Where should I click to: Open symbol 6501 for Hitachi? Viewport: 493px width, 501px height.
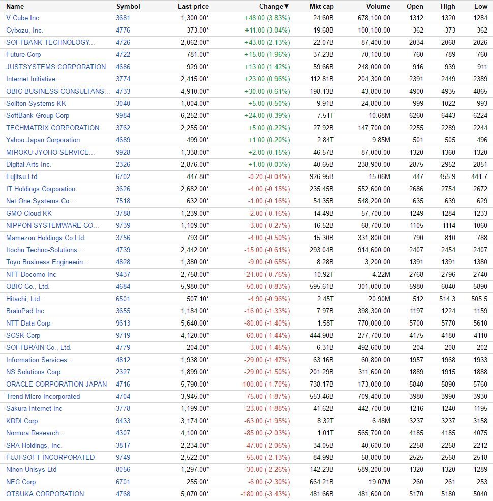pyautogui.click(x=123, y=299)
